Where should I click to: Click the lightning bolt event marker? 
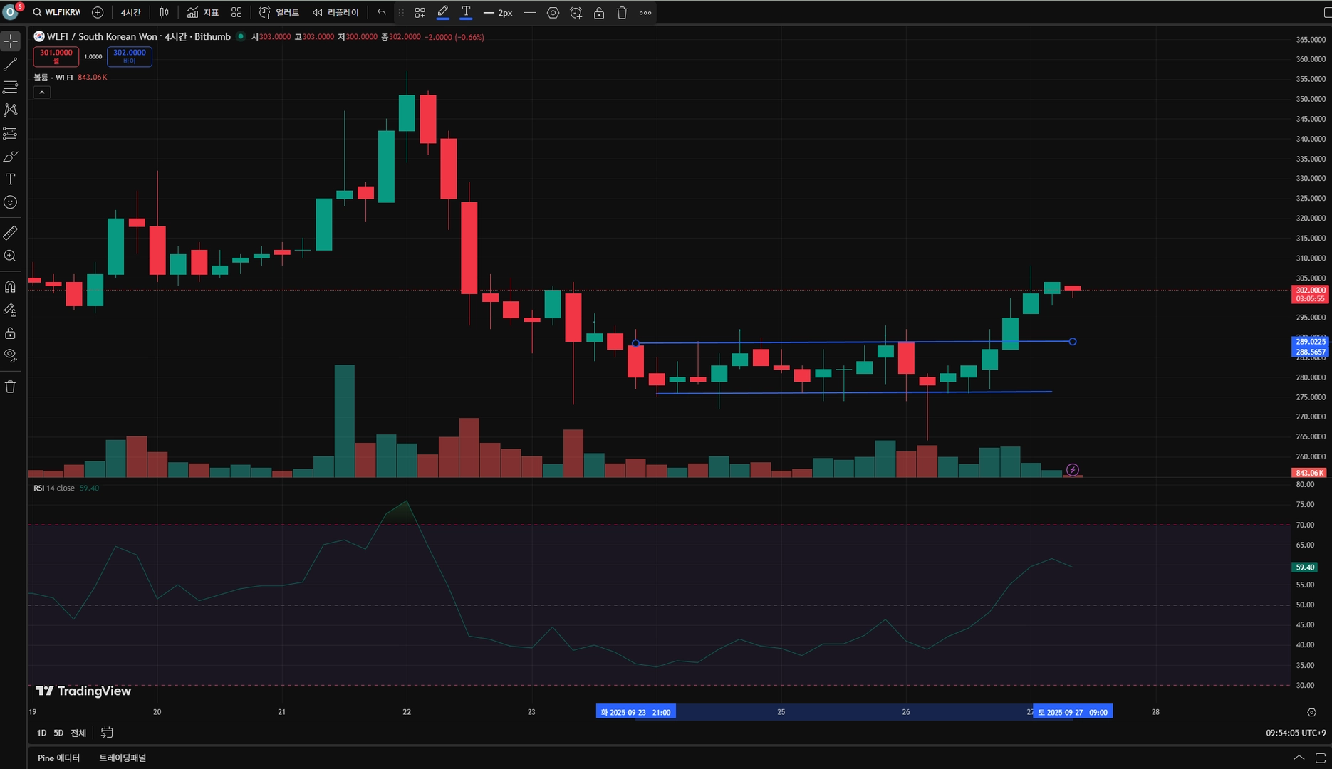(1073, 470)
